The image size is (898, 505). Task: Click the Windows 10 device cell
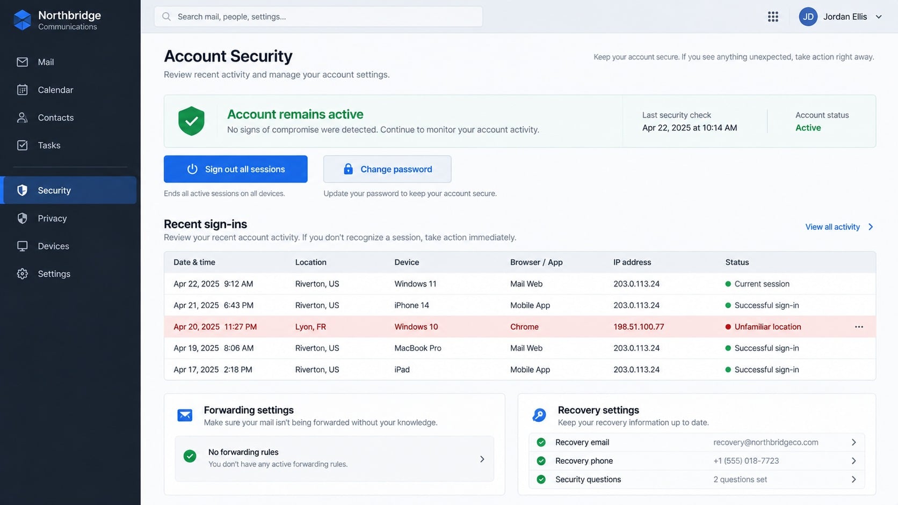[416, 327]
